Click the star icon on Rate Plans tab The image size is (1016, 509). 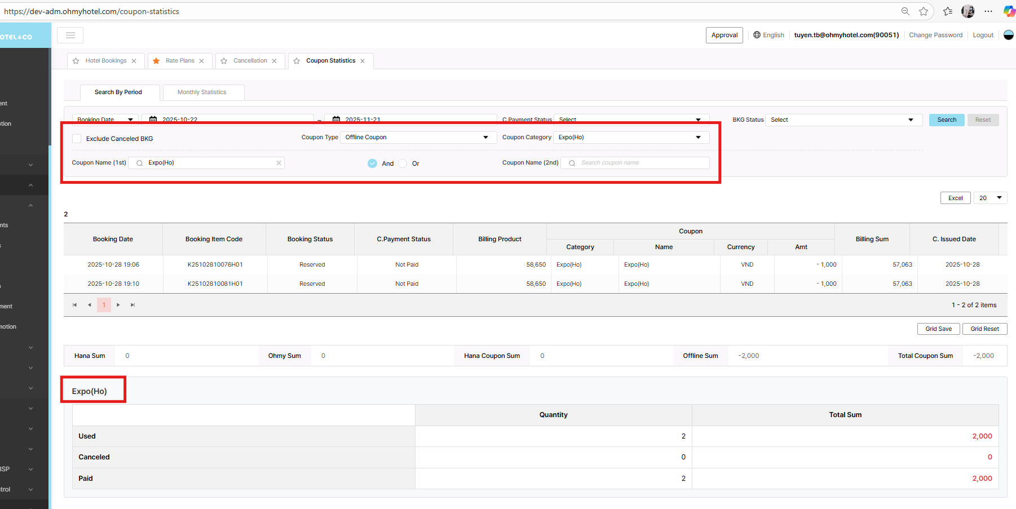click(156, 61)
